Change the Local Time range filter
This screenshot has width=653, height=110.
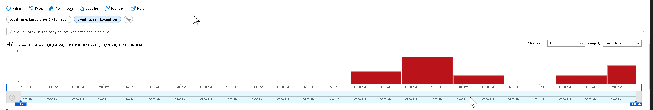pos(39,19)
